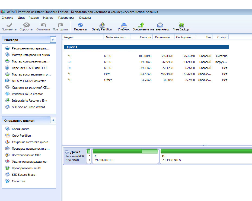Click the Удаление всех разделов icon

coord(7,161)
